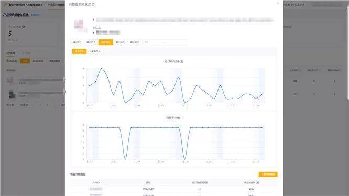Click the date column header in daily table

[x=148, y=183]
